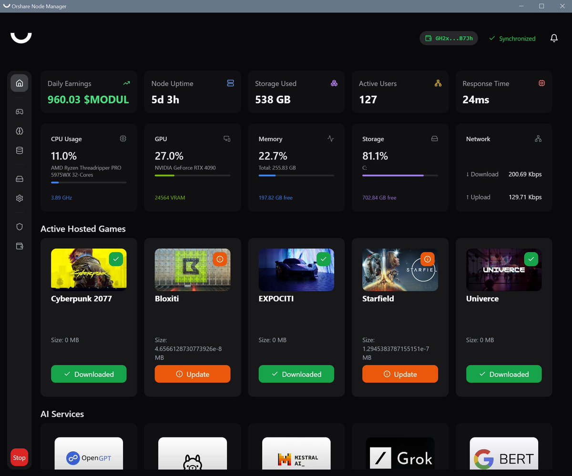Screen dimensions: 572x476
Task: Click the Response Time red chip icon
Action: tap(541, 83)
